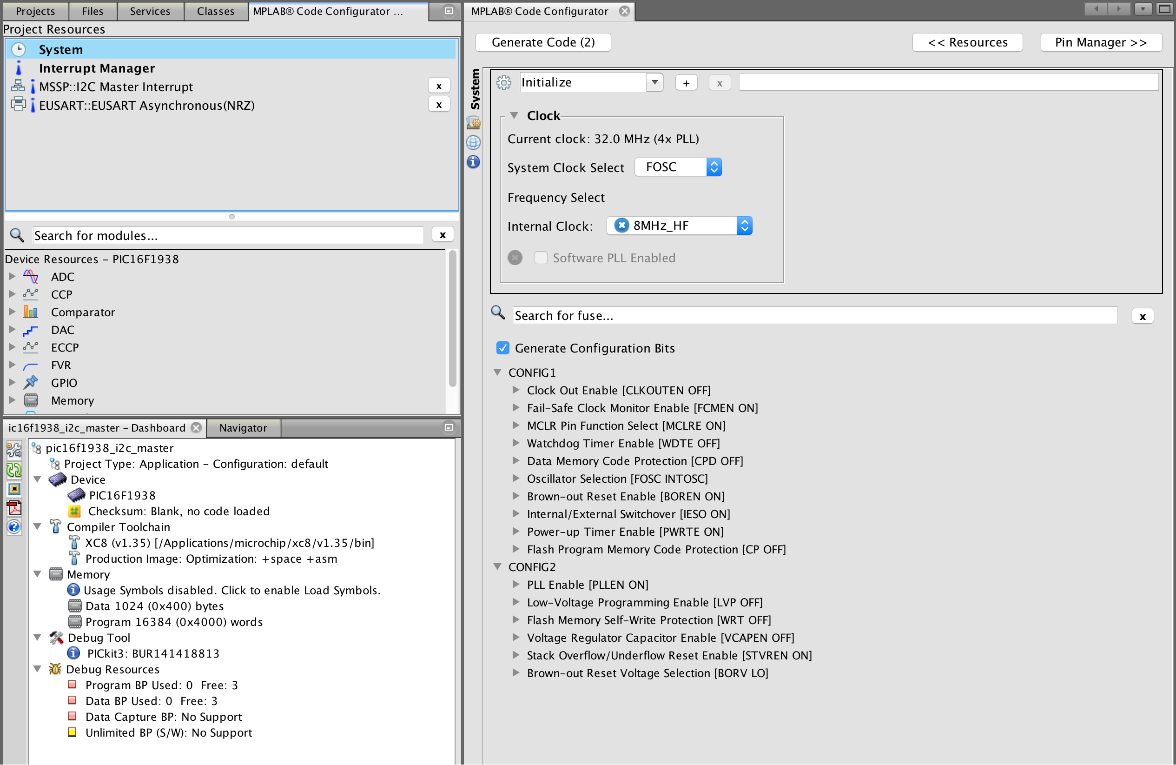Click the blue help icon in Dashboard sidebar
This screenshot has height=765, width=1176.
point(14,526)
